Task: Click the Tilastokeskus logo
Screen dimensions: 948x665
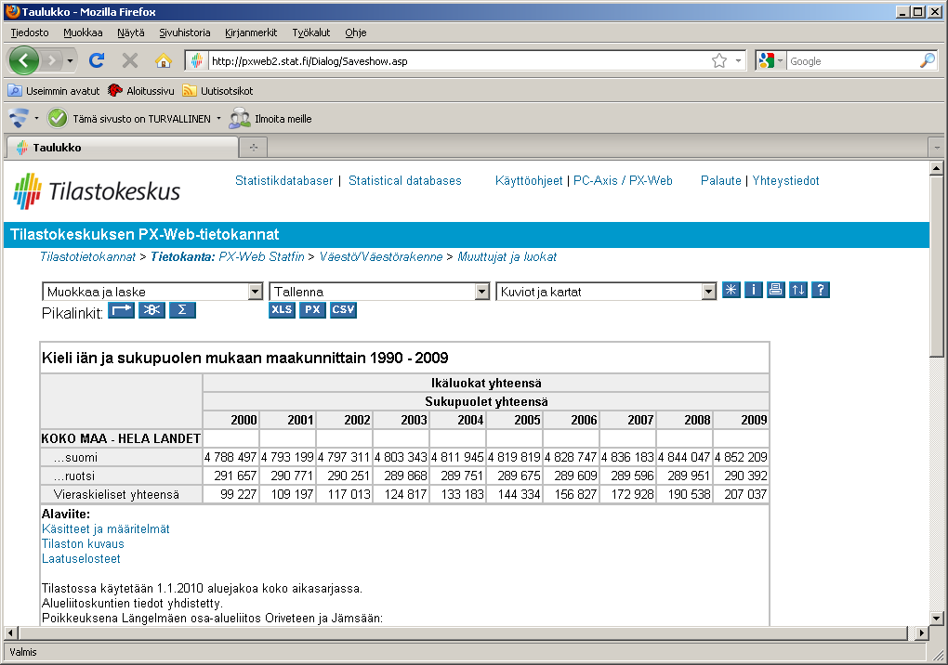Action: [97, 191]
